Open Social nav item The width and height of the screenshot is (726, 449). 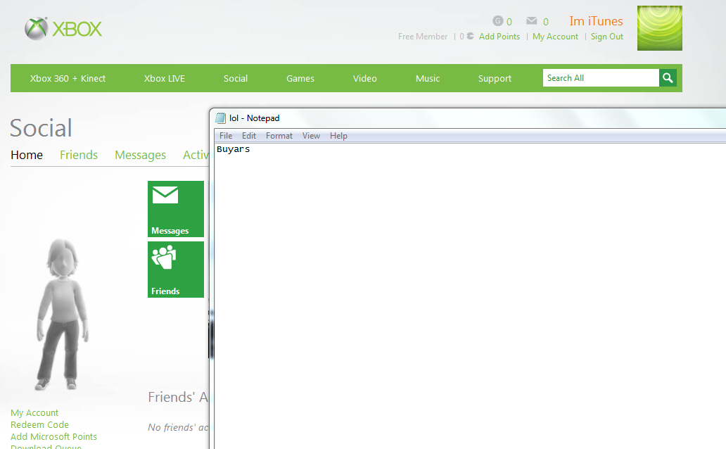[236, 78]
